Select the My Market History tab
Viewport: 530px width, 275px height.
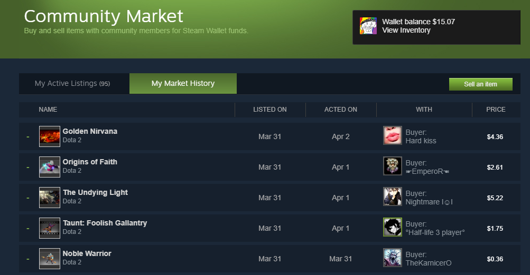(183, 84)
